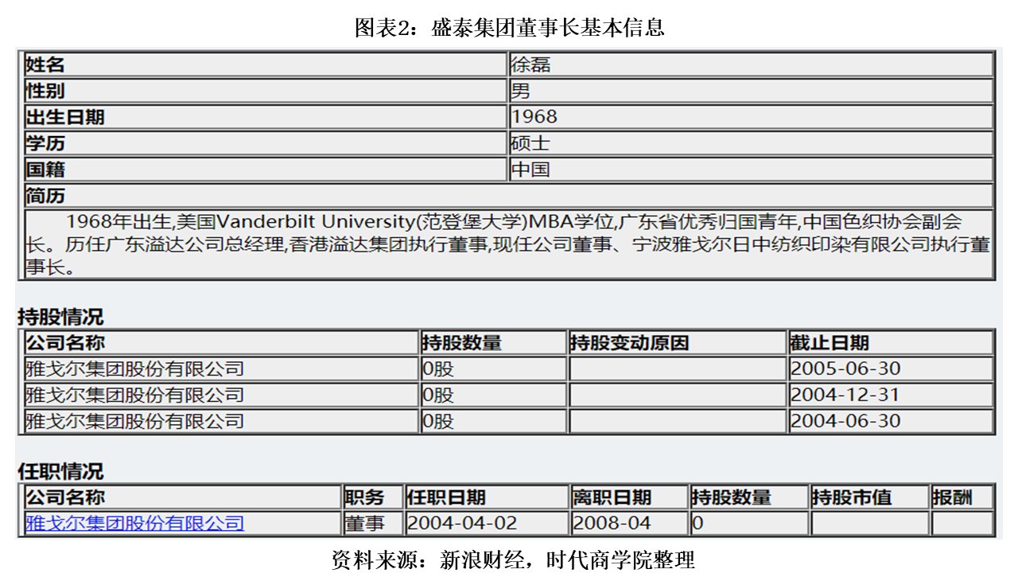
Task: Click the 性别 label cell
Action: click(266, 91)
